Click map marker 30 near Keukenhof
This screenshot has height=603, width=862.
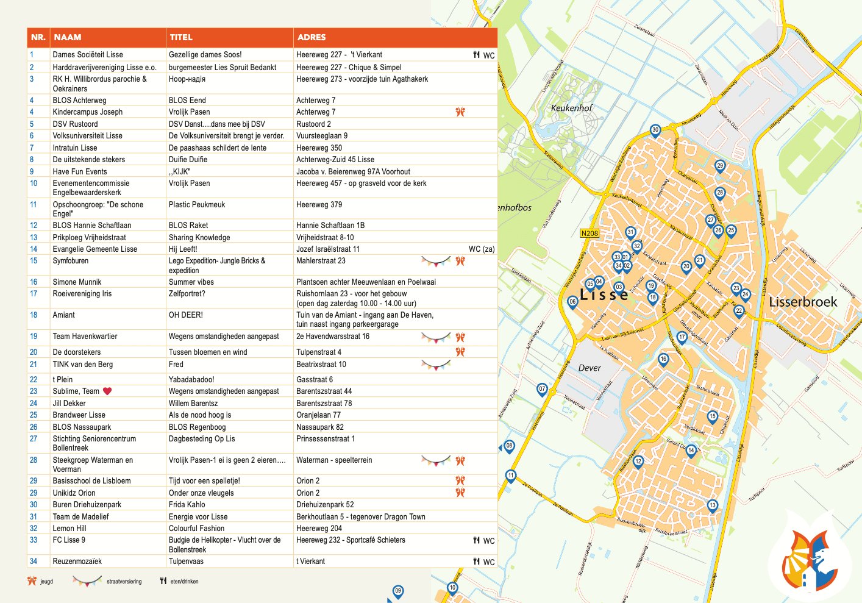click(655, 130)
